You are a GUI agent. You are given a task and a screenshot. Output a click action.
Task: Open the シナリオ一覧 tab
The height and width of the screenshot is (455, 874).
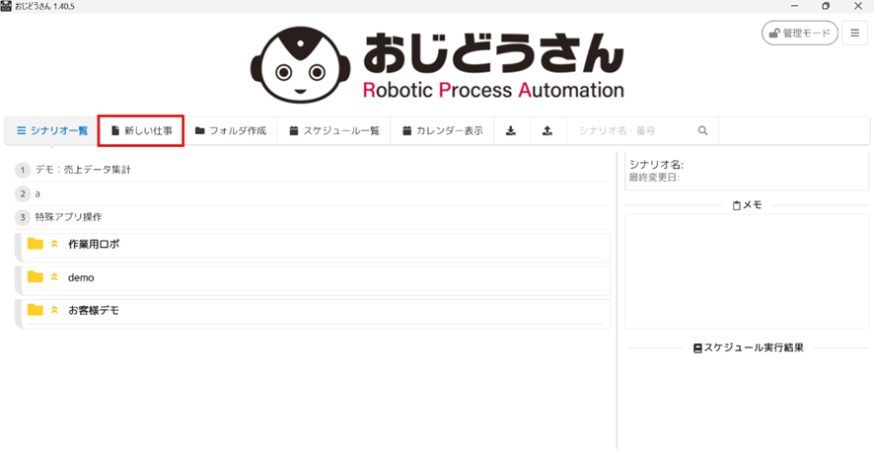(52, 130)
